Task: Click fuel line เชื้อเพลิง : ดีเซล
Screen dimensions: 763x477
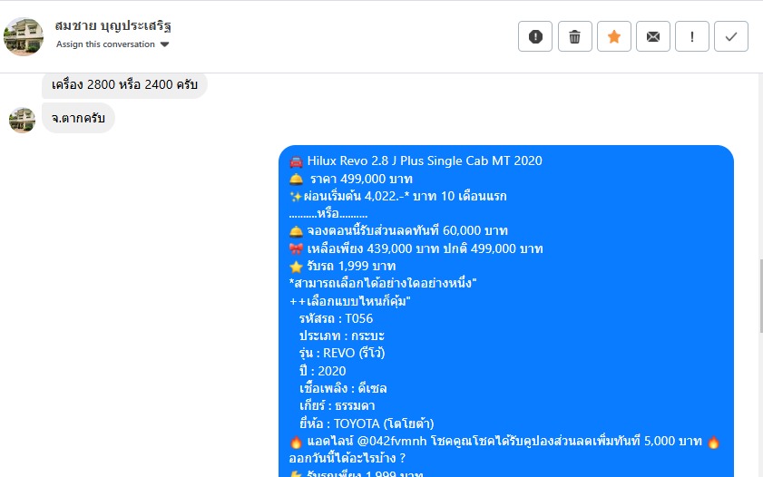Action: [343, 388]
